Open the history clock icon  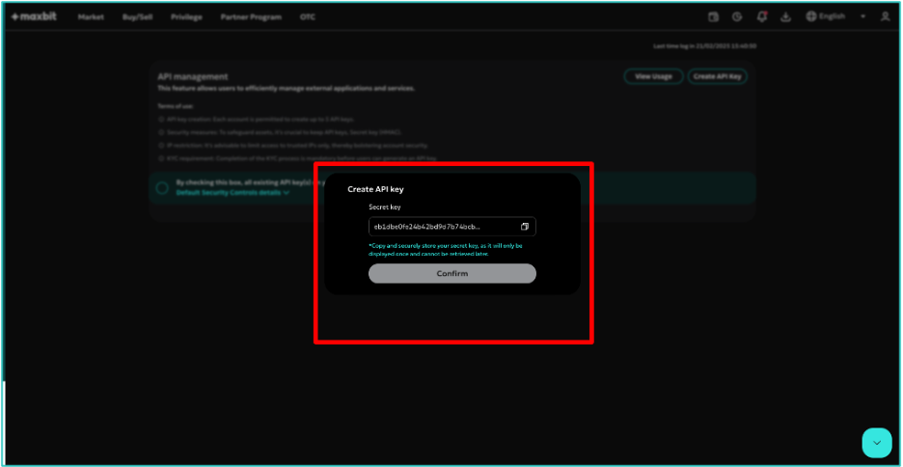coord(737,16)
